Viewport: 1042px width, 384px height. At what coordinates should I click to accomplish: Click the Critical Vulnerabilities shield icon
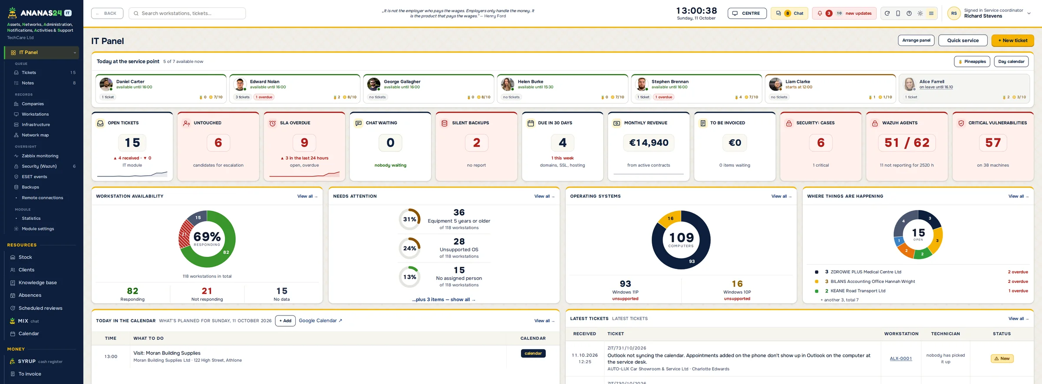(x=961, y=123)
